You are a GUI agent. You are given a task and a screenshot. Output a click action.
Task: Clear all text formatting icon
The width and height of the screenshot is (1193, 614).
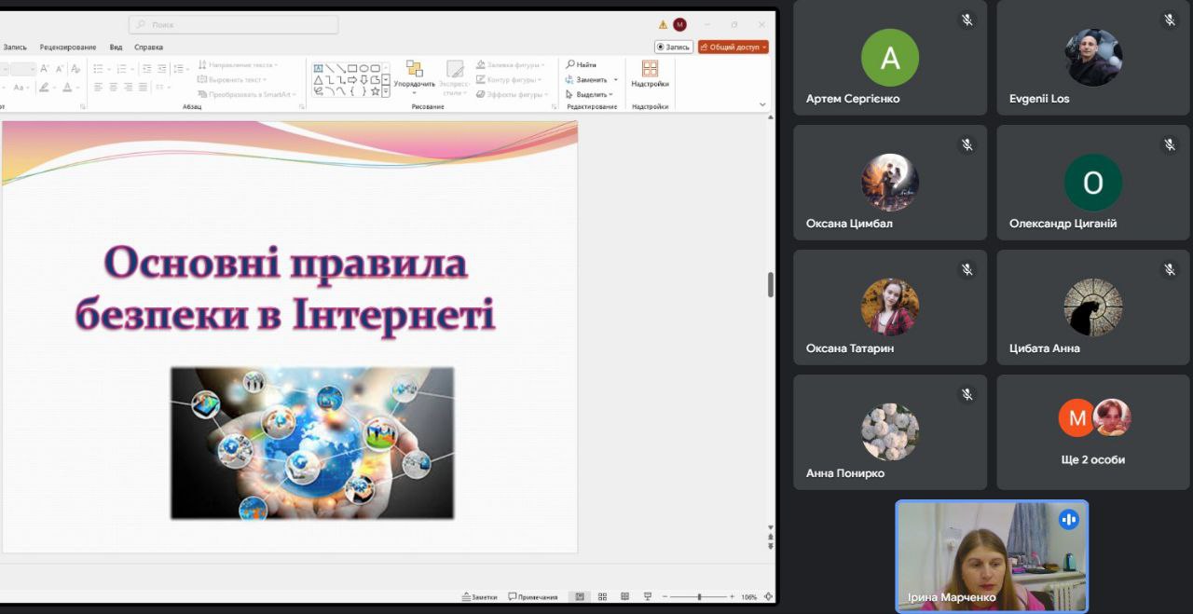[75, 68]
